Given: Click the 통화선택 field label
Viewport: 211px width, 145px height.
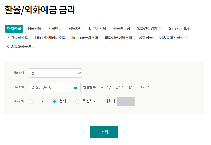Looking at the screenshot, I should click(19, 73).
